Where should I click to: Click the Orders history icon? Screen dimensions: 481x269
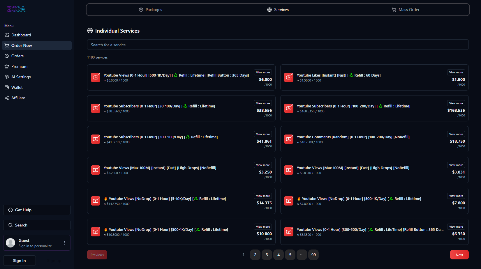(x=7, y=56)
